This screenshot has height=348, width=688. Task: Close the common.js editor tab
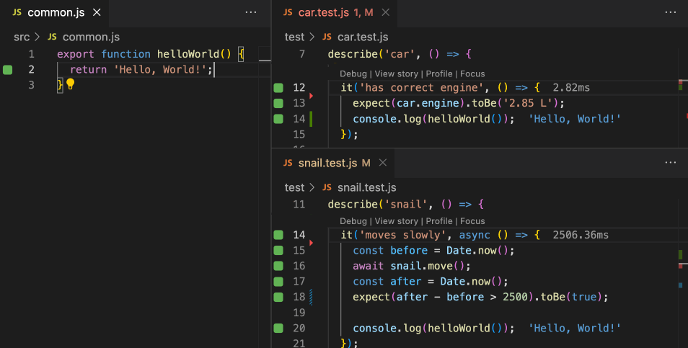tap(97, 12)
